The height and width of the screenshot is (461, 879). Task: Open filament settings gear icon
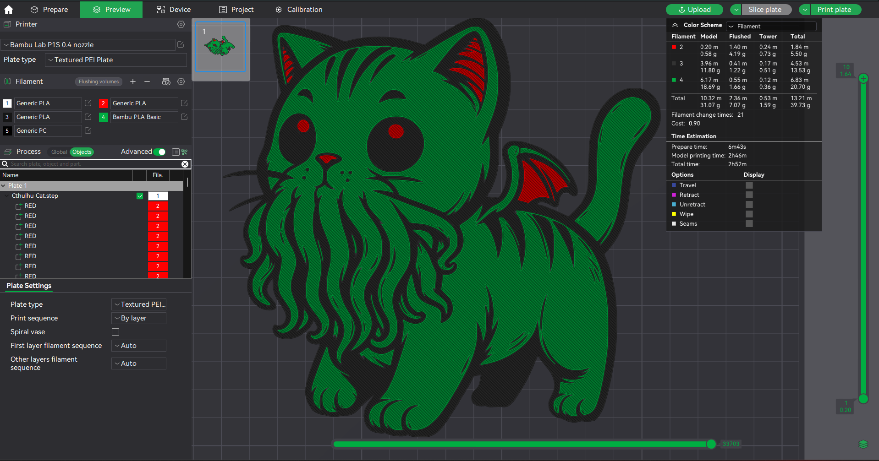pyautogui.click(x=181, y=81)
